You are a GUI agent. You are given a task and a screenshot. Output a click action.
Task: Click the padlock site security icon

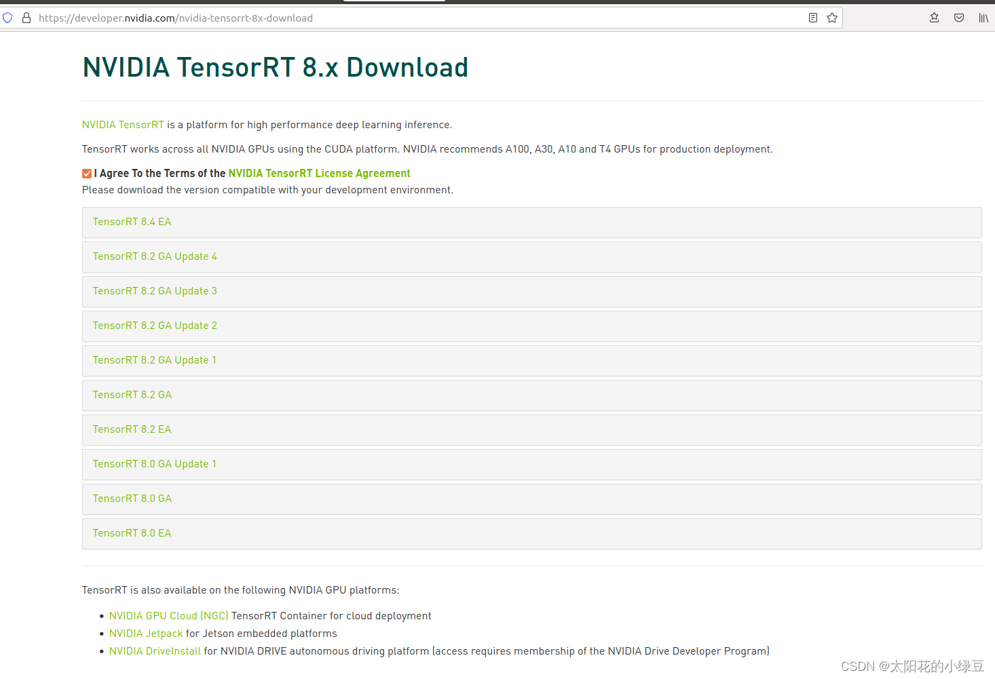(26, 18)
